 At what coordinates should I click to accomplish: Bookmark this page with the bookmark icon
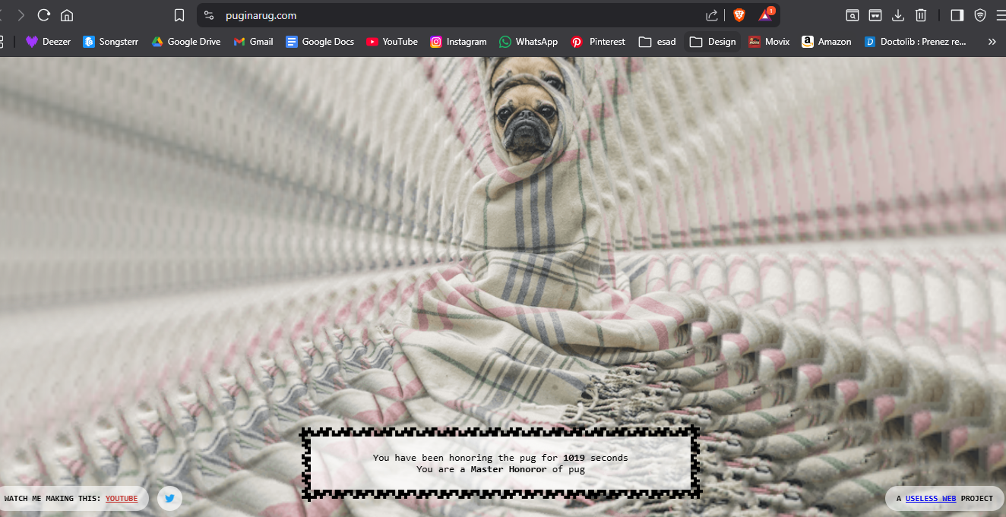pyautogui.click(x=179, y=15)
